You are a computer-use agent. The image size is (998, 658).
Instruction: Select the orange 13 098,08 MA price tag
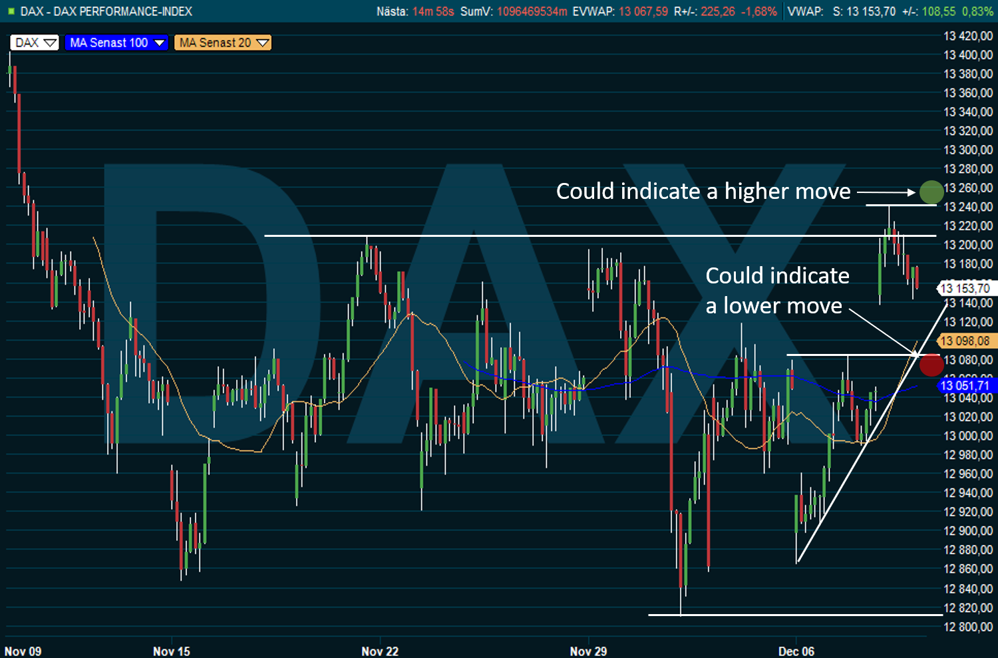[x=965, y=341]
